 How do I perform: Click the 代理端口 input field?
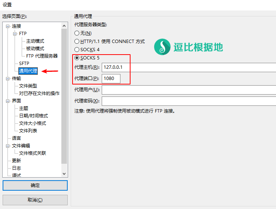[111, 79]
